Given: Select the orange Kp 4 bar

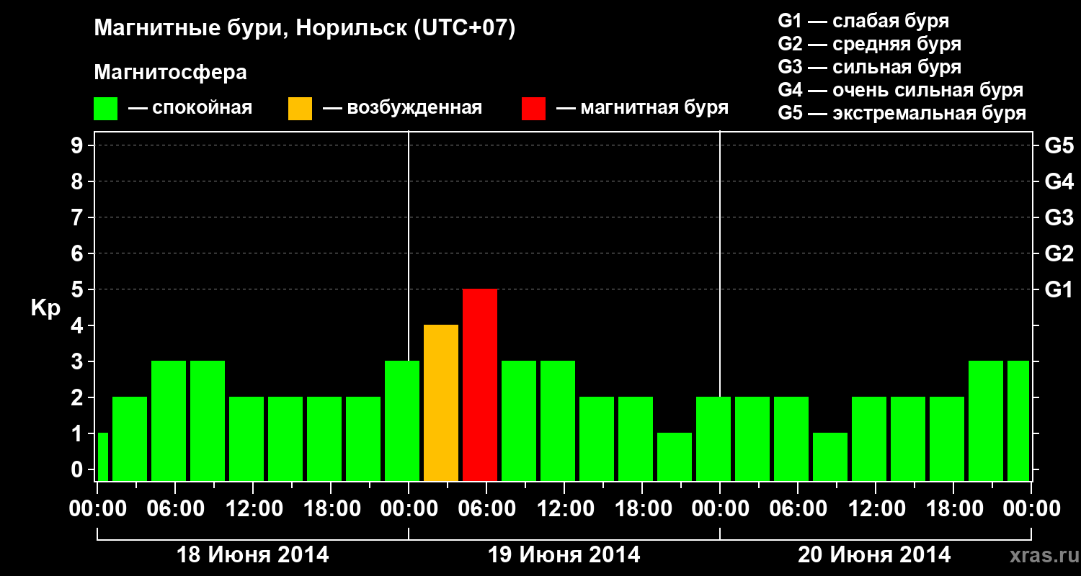Looking at the screenshot, I should click(441, 402).
